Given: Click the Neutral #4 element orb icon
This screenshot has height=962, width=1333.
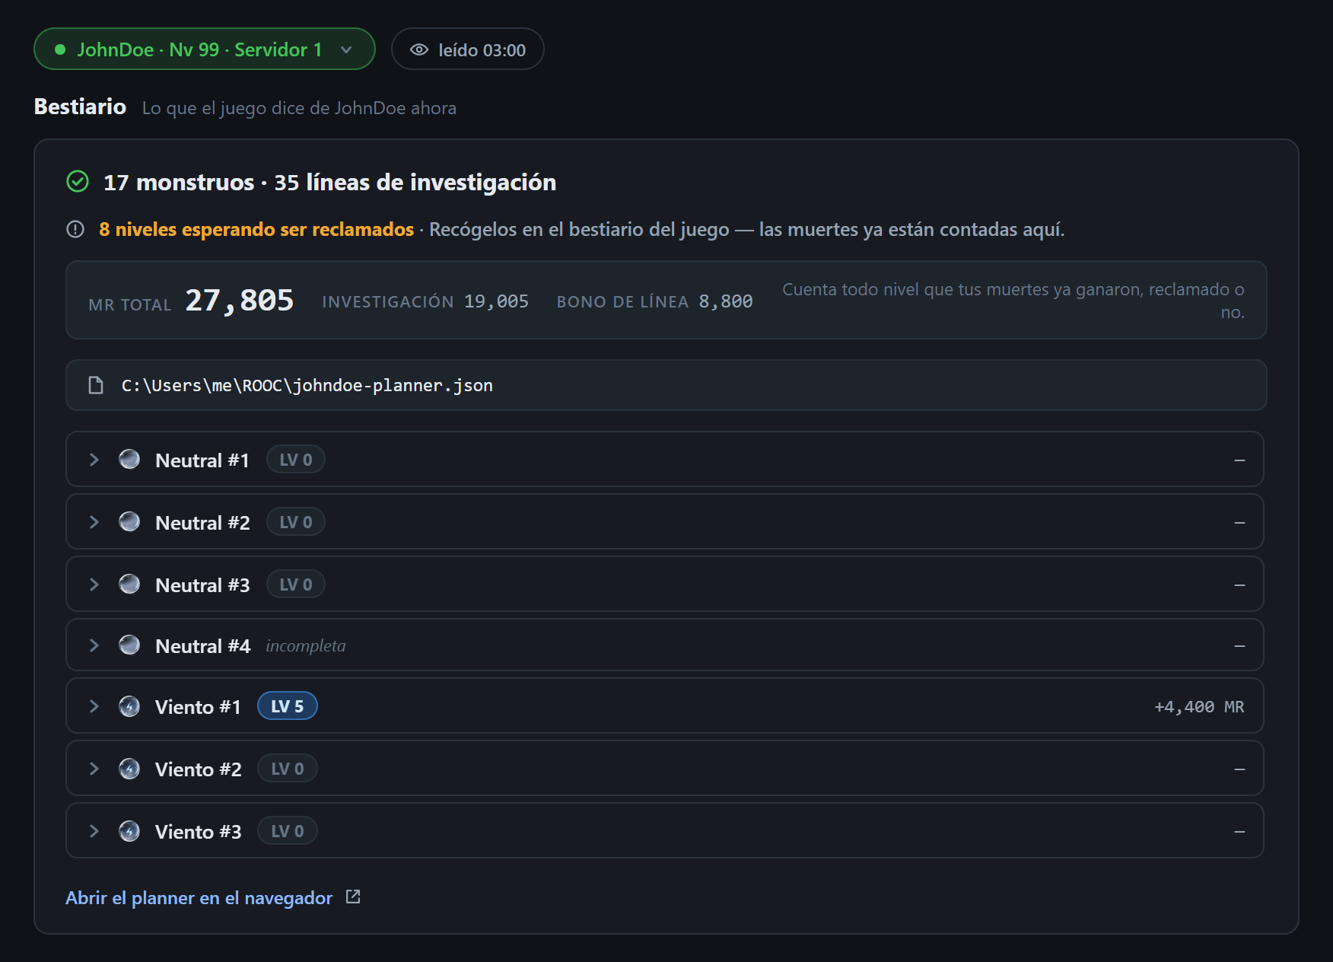Looking at the screenshot, I should click(129, 645).
